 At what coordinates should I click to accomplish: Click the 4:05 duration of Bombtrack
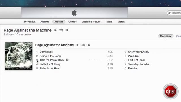pyautogui.click(x=110, y=52)
